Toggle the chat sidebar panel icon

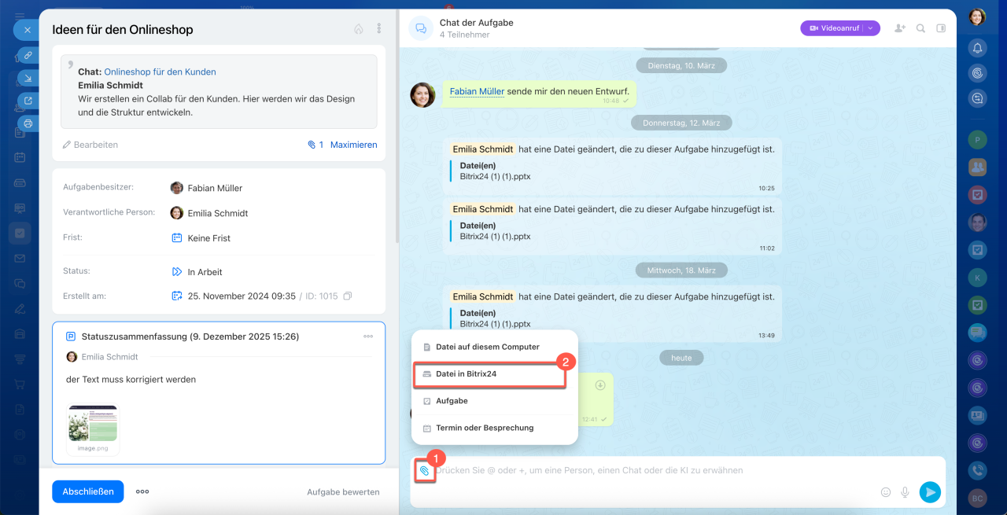click(941, 28)
